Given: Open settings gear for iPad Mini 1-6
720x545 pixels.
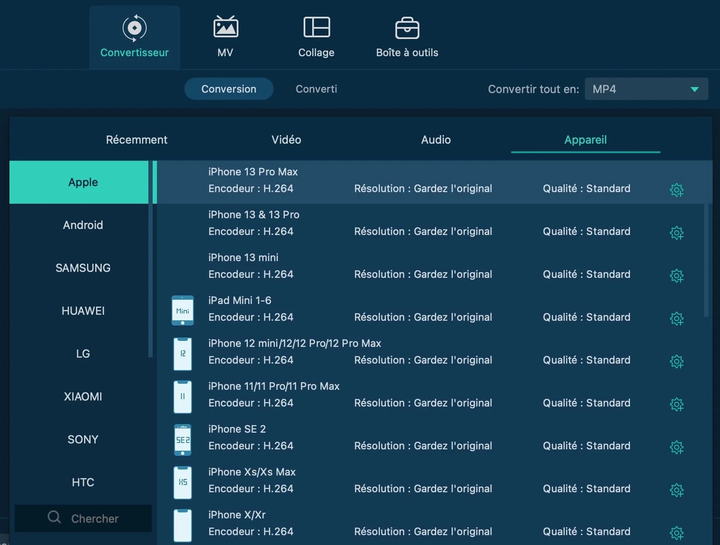Looking at the screenshot, I should [676, 319].
